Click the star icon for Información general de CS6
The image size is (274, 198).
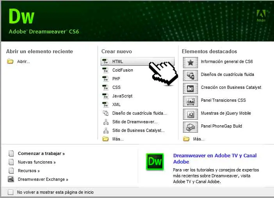190,62
